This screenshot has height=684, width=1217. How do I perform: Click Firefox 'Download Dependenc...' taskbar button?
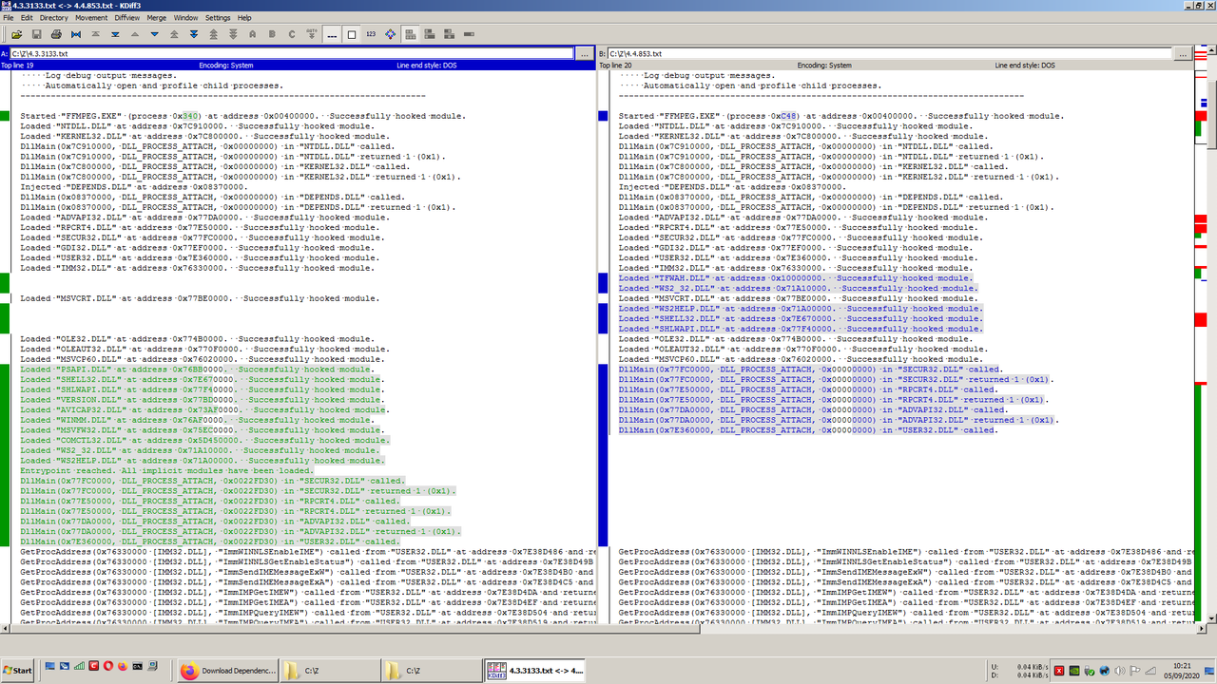(x=226, y=671)
